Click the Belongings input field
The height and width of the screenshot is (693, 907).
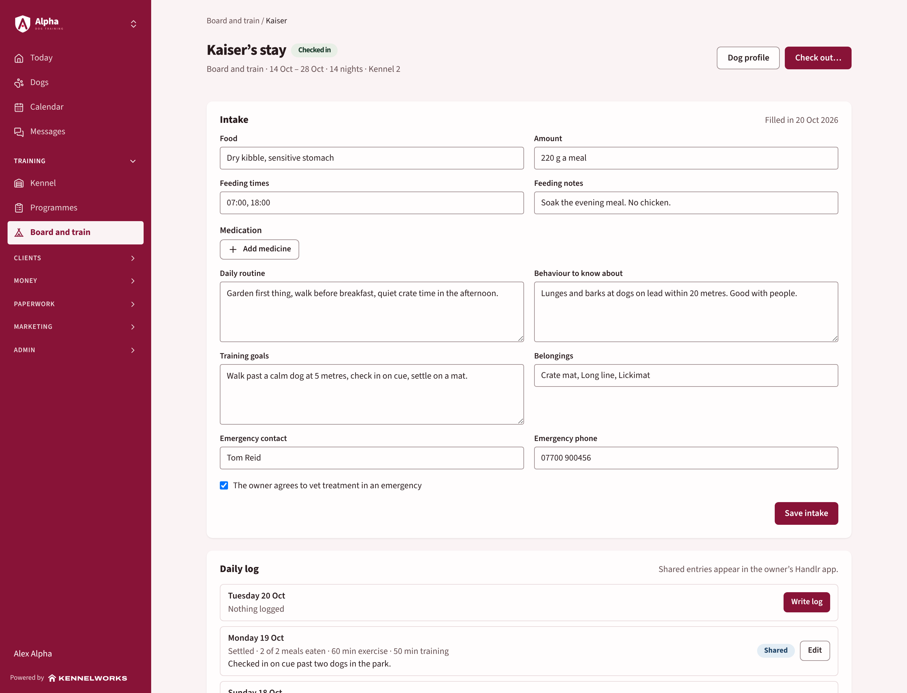(x=686, y=375)
